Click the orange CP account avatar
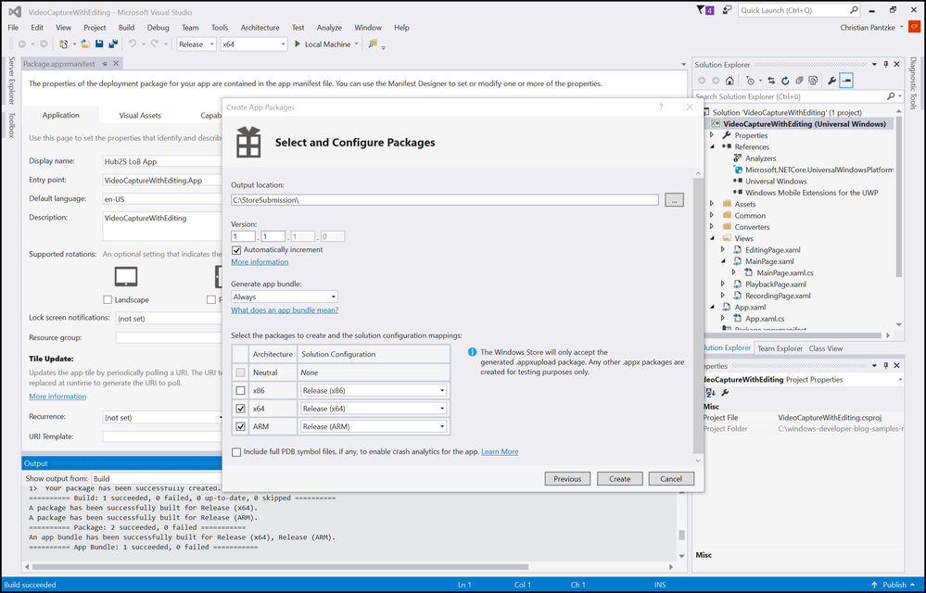Viewport: 926px width, 593px height. [x=914, y=27]
